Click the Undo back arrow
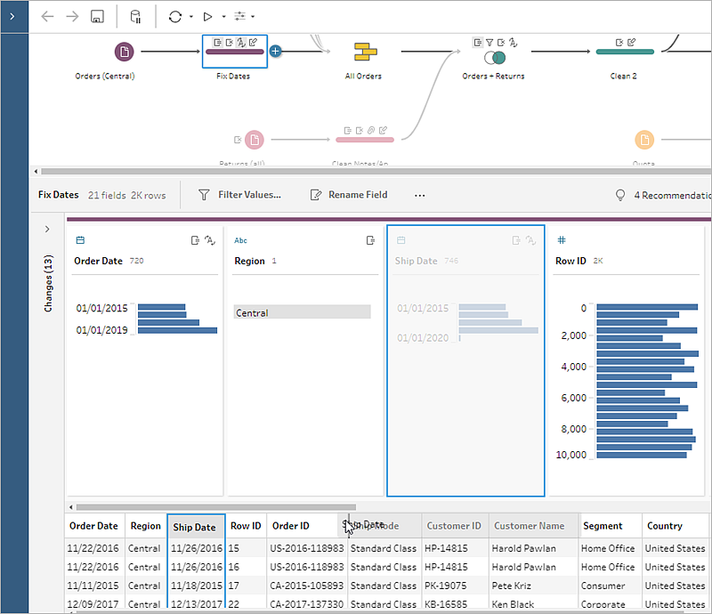 pos(47,17)
